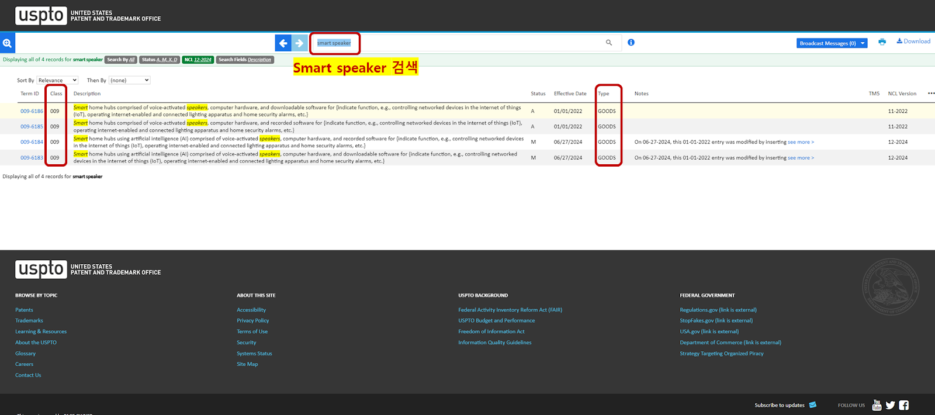Open the Sort By Relevance dropdown
935x415 pixels.
[57, 80]
